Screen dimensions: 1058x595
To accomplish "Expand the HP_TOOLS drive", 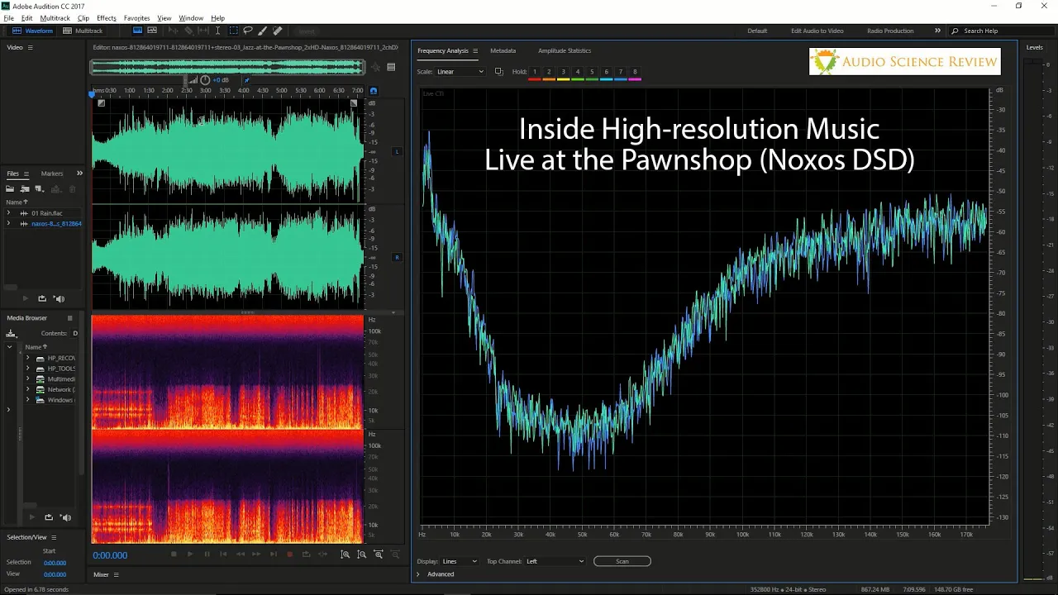I will (x=28, y=369).
